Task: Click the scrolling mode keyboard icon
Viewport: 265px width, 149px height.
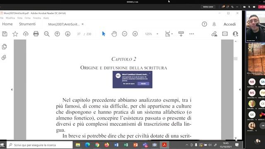Action: coord(181,34)
